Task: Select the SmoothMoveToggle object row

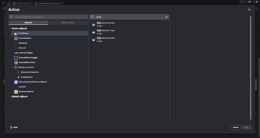Action: tap(49, 58)
